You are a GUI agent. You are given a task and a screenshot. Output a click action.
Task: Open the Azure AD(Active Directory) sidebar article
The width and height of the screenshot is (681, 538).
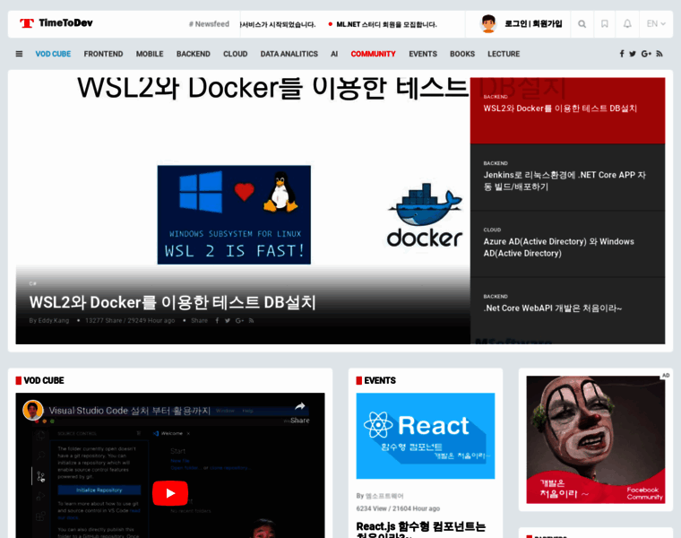pos(567,244)
